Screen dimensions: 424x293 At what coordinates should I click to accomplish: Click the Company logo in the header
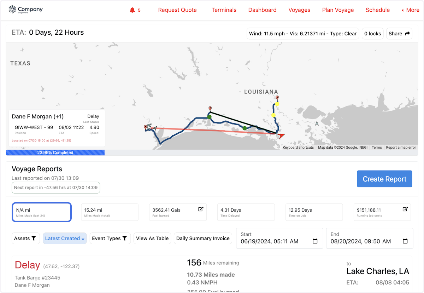point(25,10)
